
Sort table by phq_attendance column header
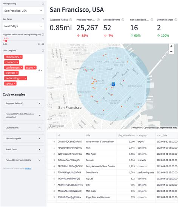[126, 135]
